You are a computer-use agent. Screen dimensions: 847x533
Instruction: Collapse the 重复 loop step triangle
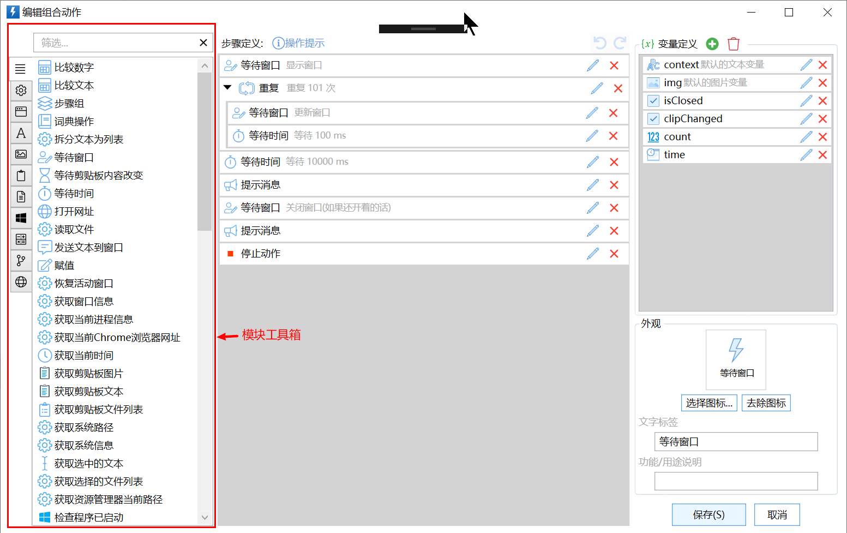click(228, 87)
